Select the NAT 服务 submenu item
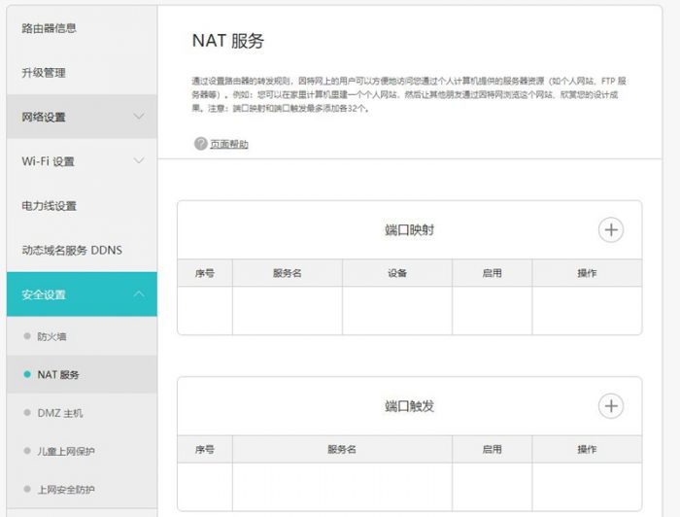The width and height of the screenshot is (680, 517). (58, 374)
